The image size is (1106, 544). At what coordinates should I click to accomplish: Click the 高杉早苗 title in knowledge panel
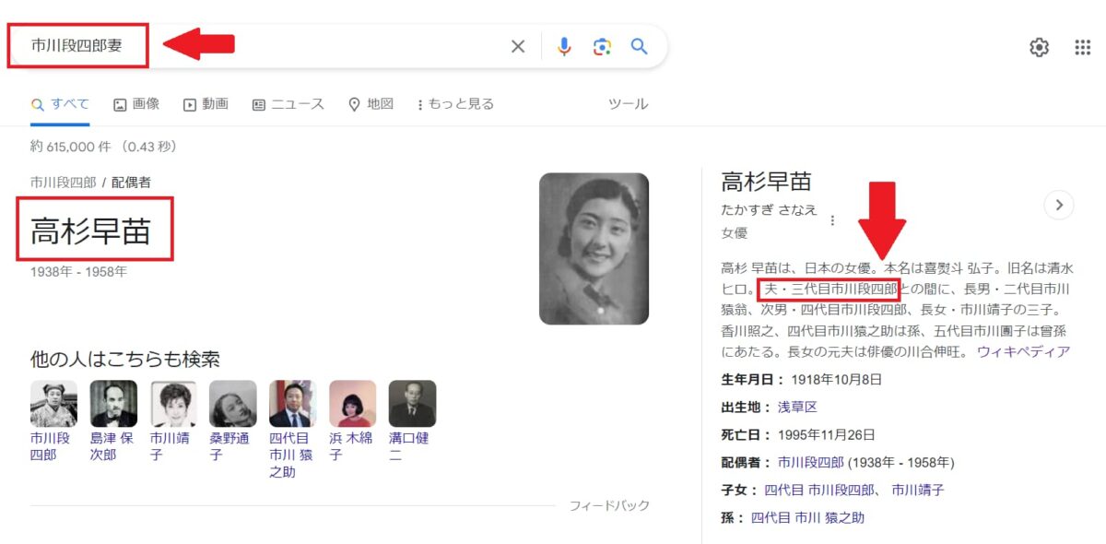(x=766, y=182)
